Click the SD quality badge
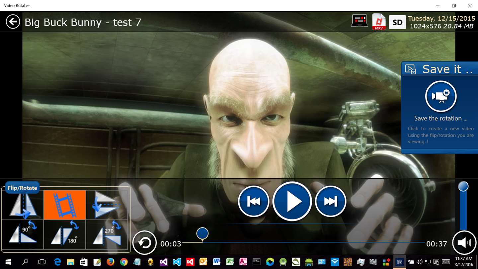The height and width of the screenshot is (269, 478). 397,22
